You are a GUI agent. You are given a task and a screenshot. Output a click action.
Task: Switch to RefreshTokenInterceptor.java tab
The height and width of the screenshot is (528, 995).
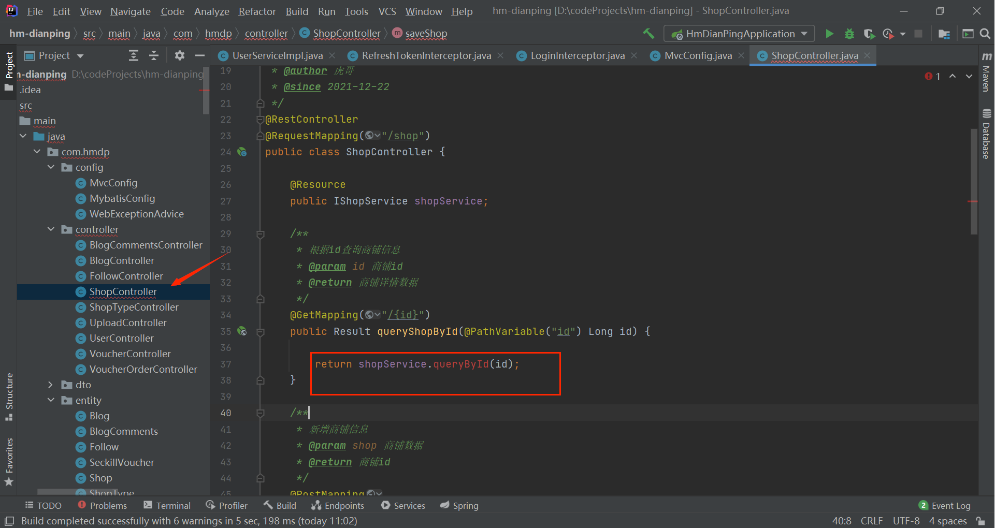(426, 55)
